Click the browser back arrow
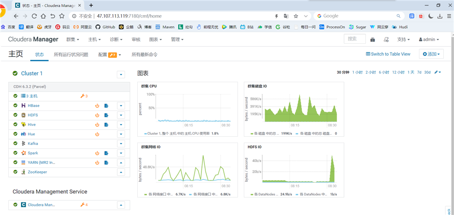Screen dimensions: 454x215 16,16
